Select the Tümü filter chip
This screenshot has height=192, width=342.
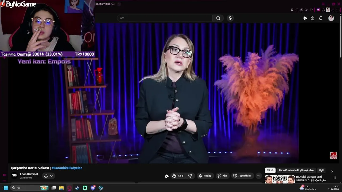[270, 170]
